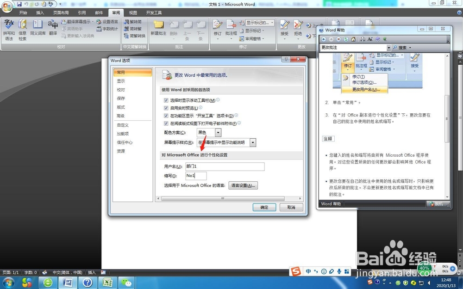Click Keep On Top pin in Word Help
The height and width of the screenshot is (289, 463).
tap(385, 39)
